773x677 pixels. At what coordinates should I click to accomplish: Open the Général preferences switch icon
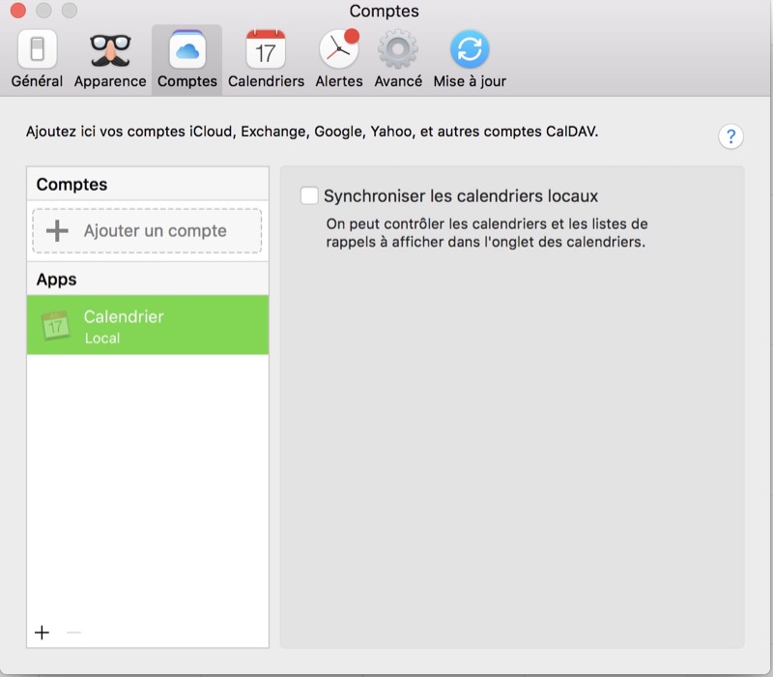point(37,50)
